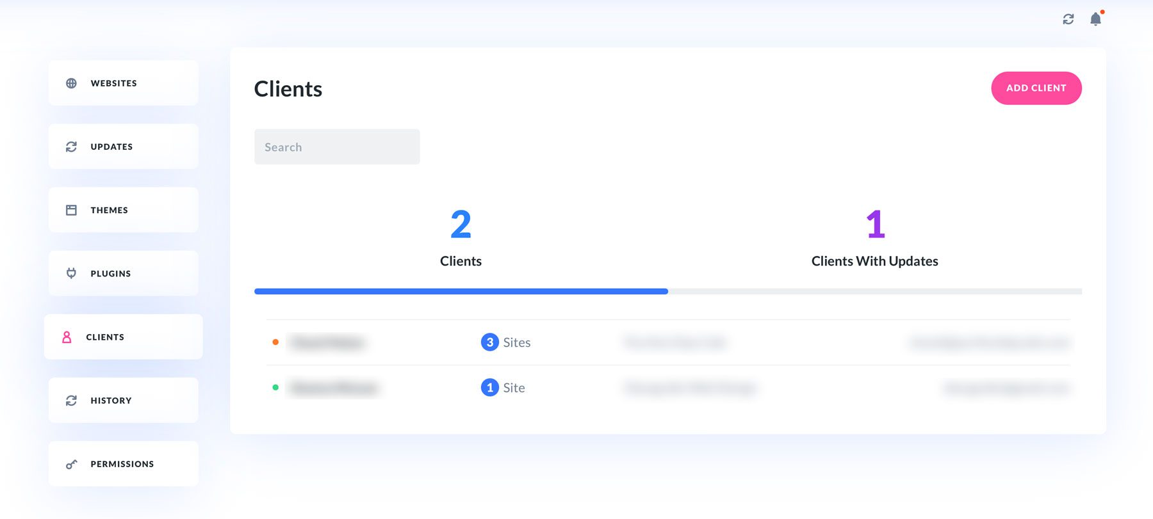Click the refresh icon beside Updates

click(71, 147)
